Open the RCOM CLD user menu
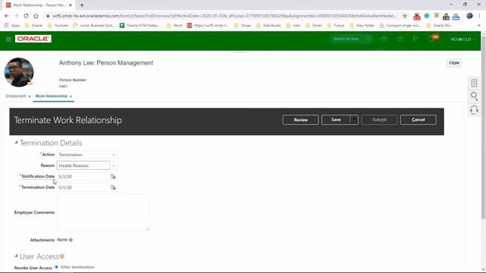Screen dimensions: 486x273 [462, 39]
